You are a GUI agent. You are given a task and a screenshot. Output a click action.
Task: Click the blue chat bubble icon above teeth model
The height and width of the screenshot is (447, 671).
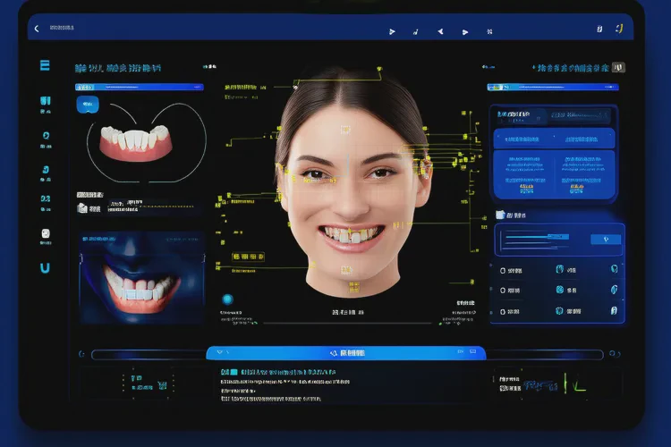(84, 105)
